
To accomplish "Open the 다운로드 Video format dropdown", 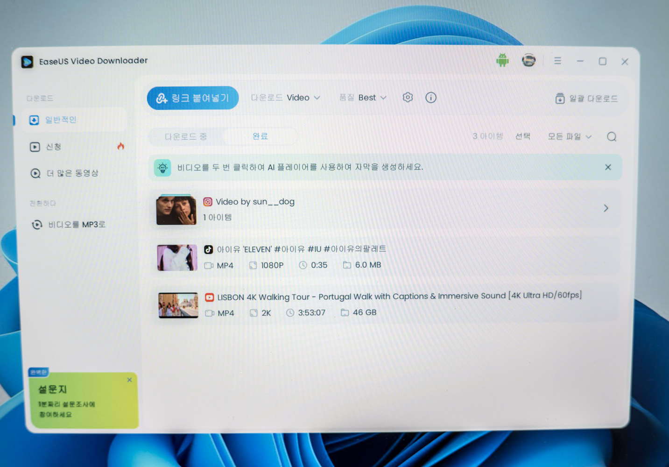I will point(286,98).
